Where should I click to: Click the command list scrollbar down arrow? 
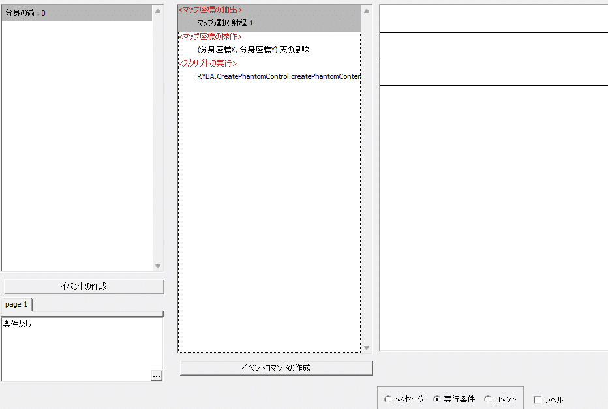pos(366,347)
